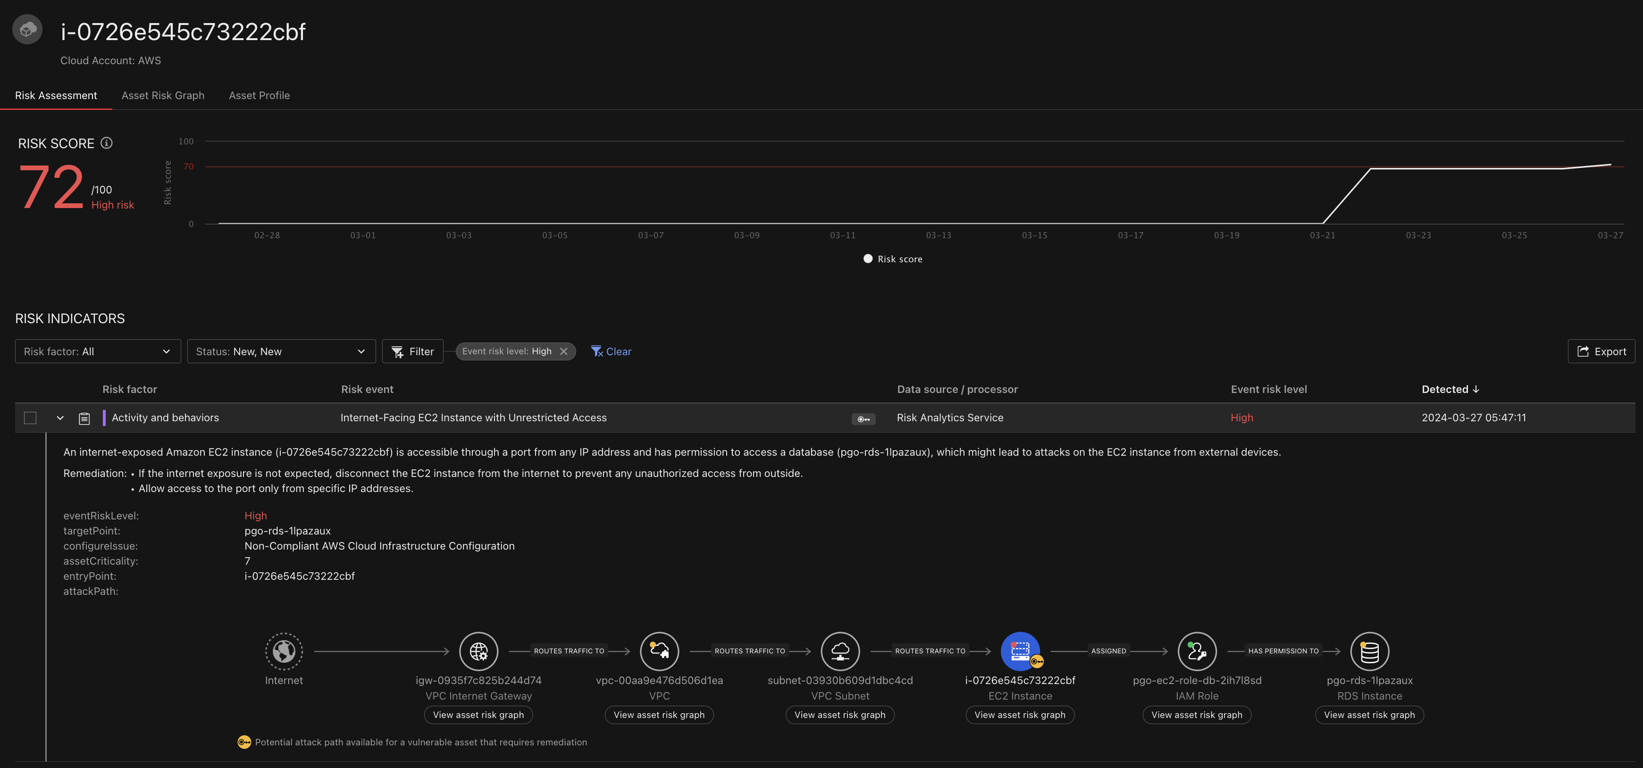Viewport: 1643px width, 768px height.
Task: View asset risk graph for VPC Internet Gateway
Action: [478, 715]
